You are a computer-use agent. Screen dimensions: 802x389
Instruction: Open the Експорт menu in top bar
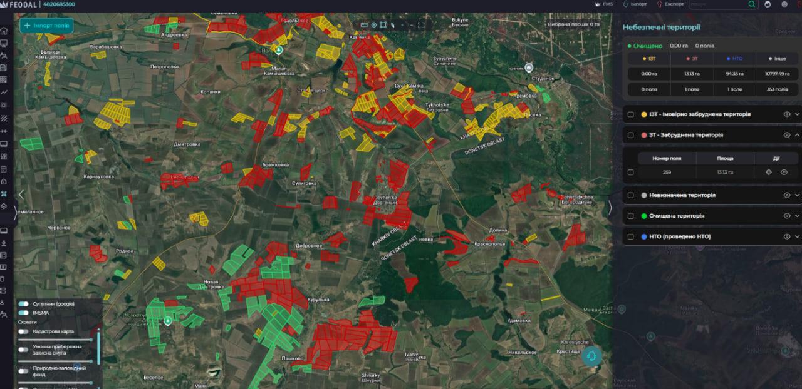point(670,4)
